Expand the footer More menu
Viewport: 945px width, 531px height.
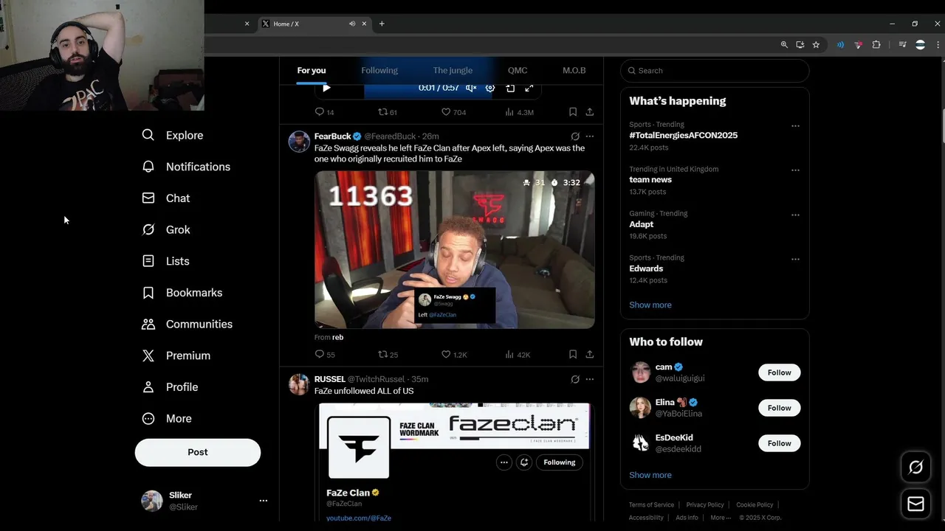click(721, 518)
